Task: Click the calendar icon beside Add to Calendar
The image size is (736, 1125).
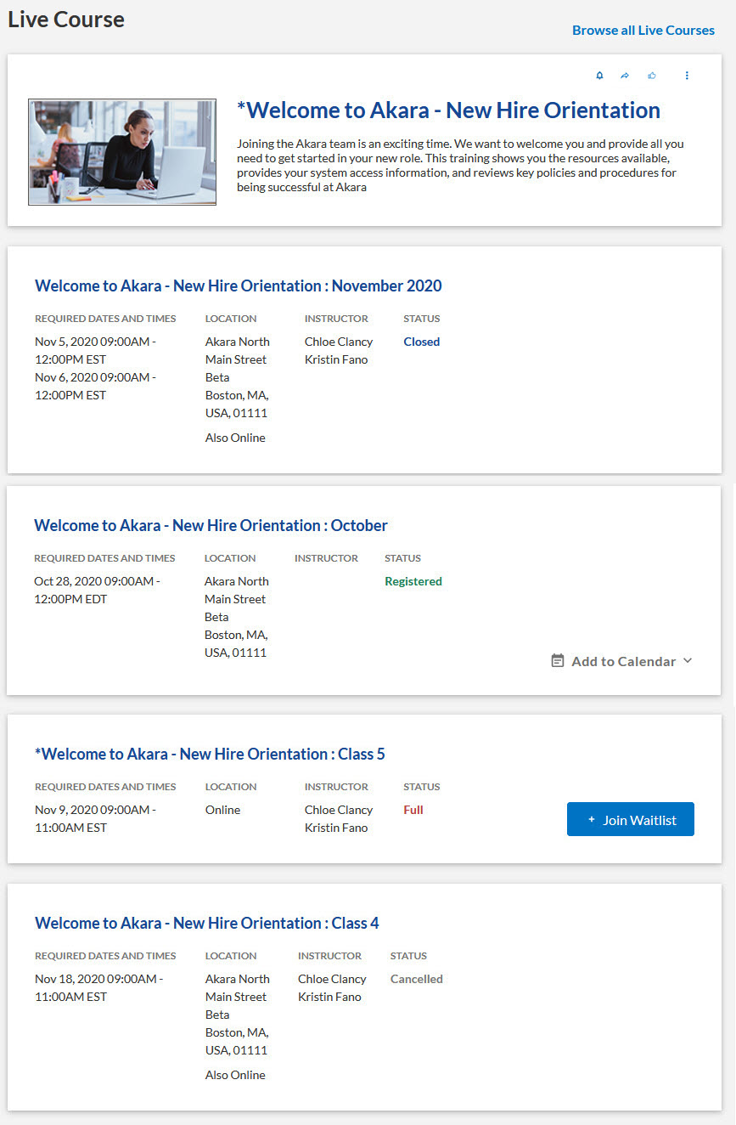Action: 557,660
